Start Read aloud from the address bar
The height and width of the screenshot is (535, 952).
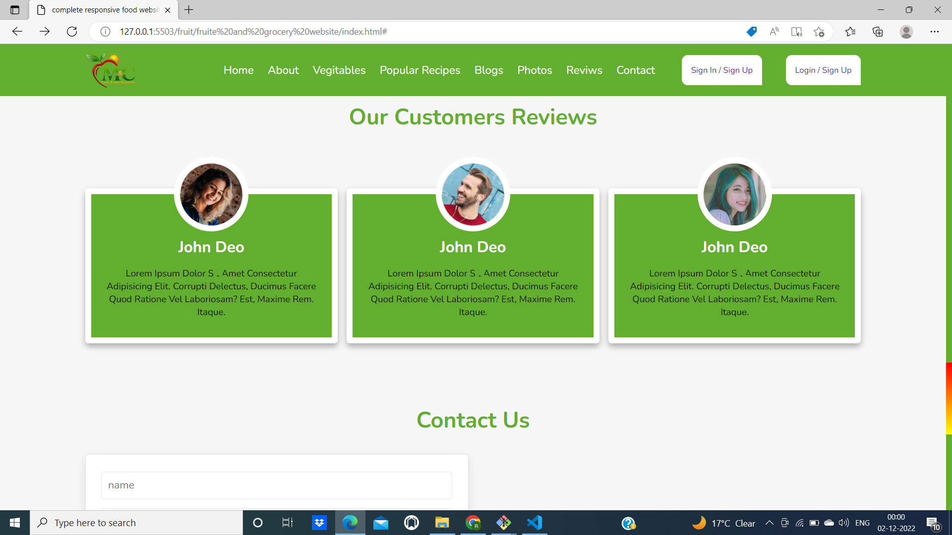coord(774,31)
